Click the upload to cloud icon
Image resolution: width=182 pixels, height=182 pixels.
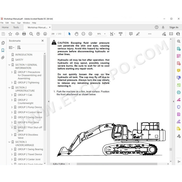17,34
